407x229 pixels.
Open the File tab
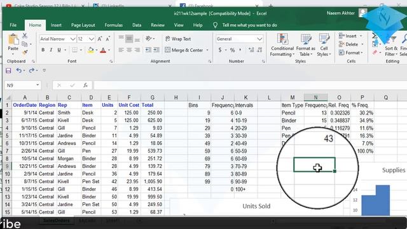(x=13, y=25)
